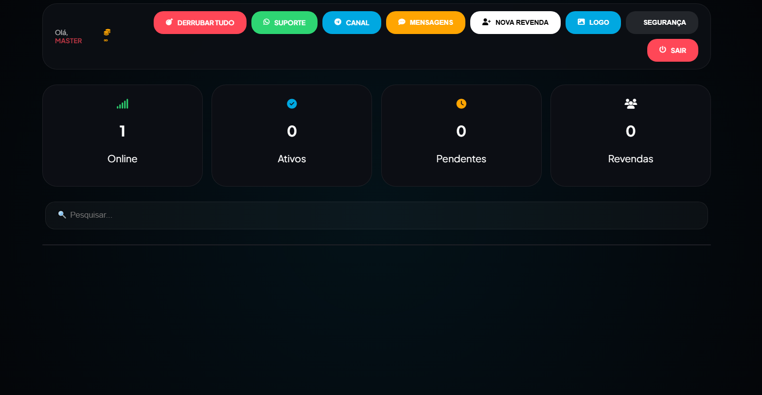762x395 pixels.
Task: Open the Telegram Canal button
Action: coord(352,23)
